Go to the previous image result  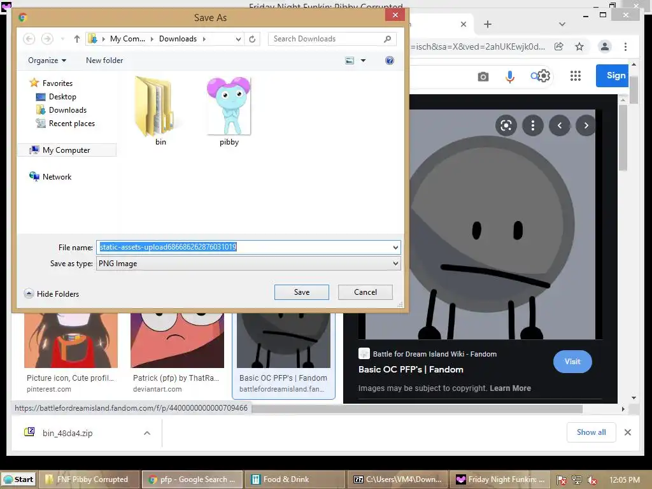(560, 125)
